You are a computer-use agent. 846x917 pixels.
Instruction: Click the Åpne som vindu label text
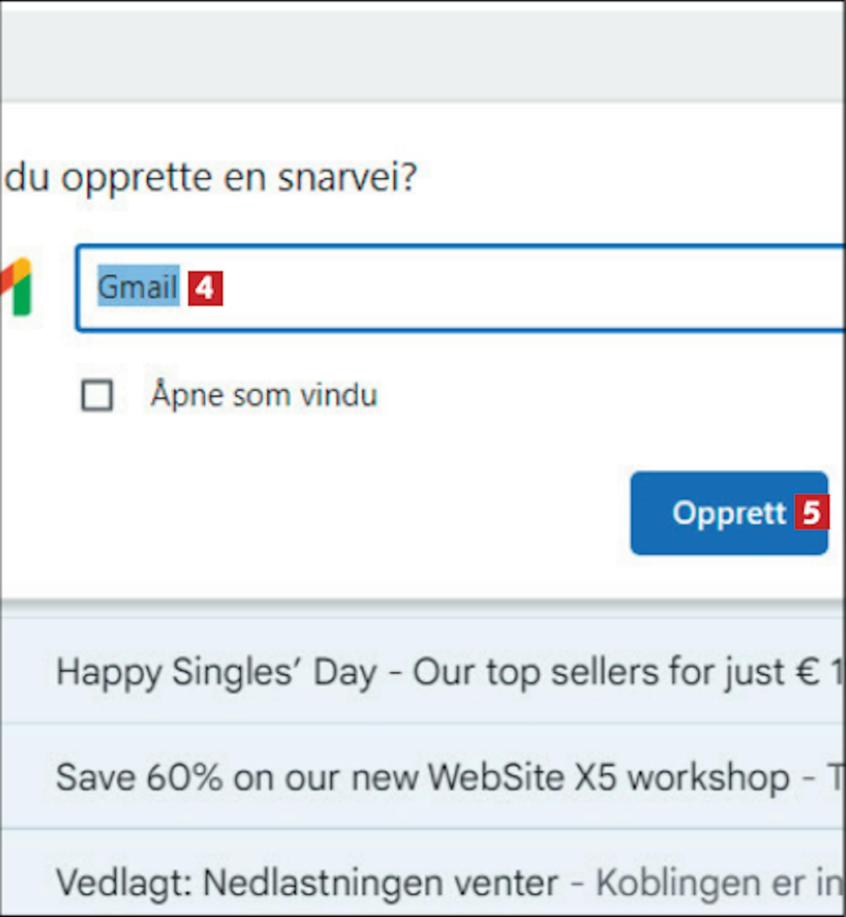[264, 394]
